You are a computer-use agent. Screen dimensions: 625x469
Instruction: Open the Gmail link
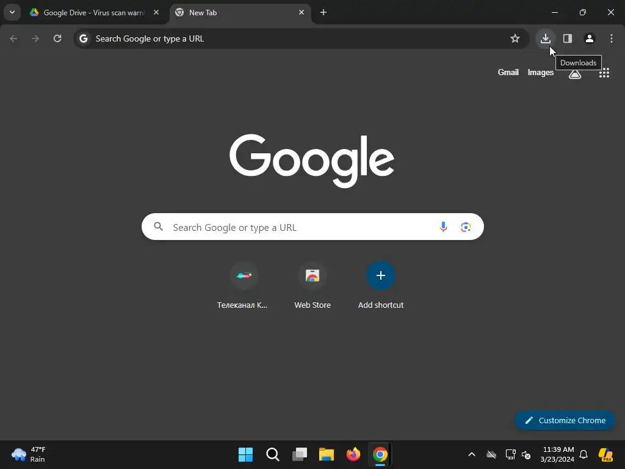click(508, 72)
